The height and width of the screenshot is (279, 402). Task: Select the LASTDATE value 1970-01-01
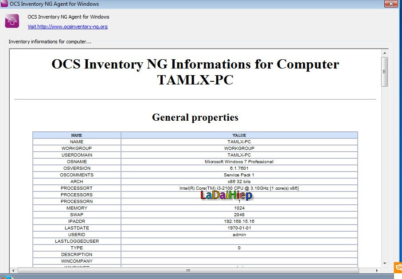pos(239,228)
